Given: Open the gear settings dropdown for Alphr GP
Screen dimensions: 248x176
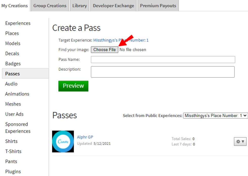Looking at the screenshot, I should 240,142.
